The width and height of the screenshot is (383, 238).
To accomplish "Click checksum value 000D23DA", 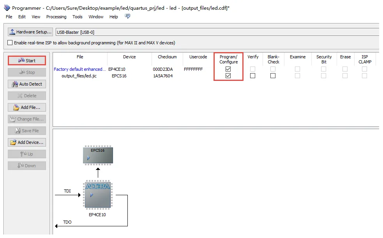I will 163,69.
